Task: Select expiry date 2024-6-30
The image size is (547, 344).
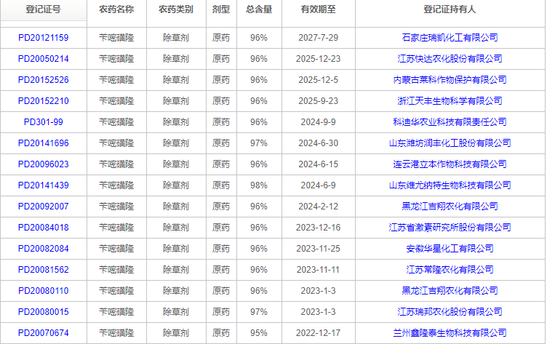Action: [318, 143]
